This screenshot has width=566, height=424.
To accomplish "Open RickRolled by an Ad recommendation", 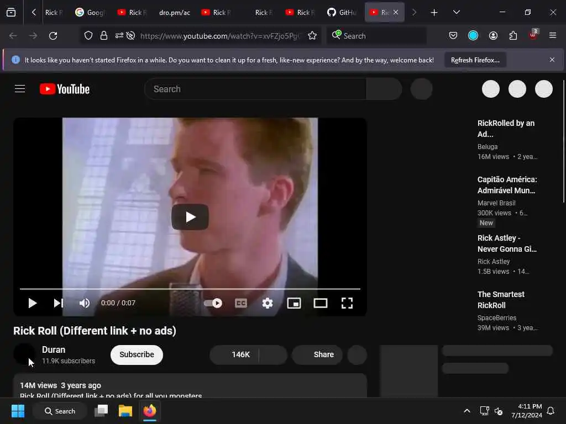I will point(506,128).
